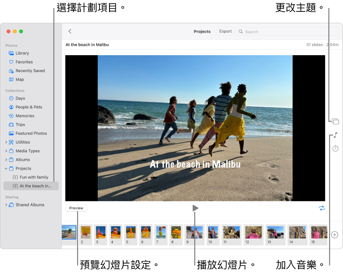Click the Map icon
Image resolution: width=343 pixels, height=273 pixels.
(x=11, y=79)
